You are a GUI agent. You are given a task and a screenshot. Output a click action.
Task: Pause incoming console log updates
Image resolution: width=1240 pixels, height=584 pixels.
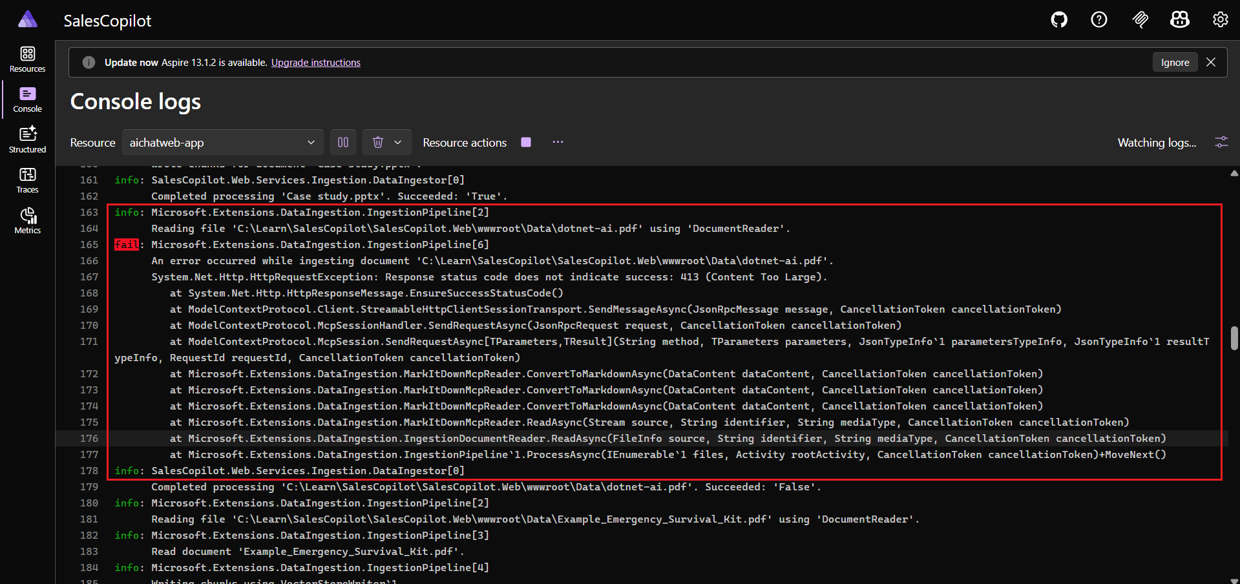click(x=342, y=142)
